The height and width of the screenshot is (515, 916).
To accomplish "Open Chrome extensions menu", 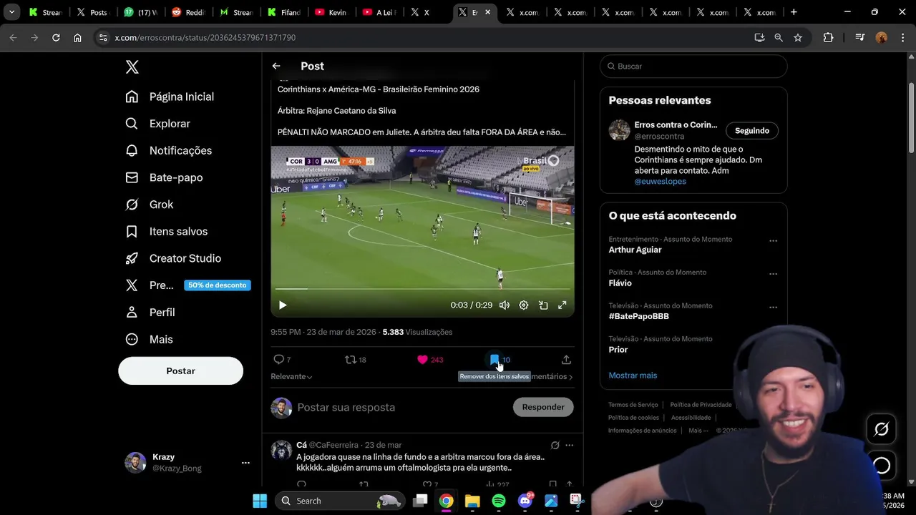I will coord(828,37).
